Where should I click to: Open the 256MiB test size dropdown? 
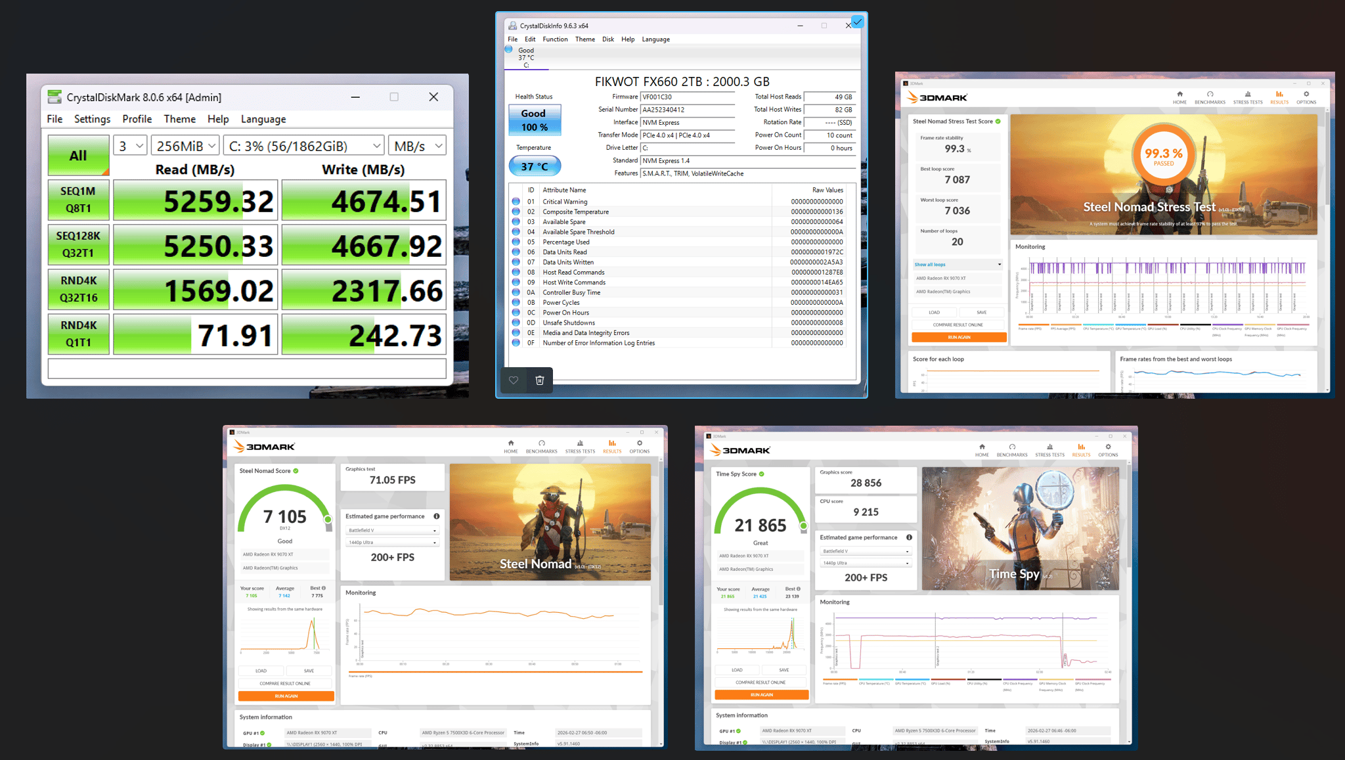(x=185, y=146)
